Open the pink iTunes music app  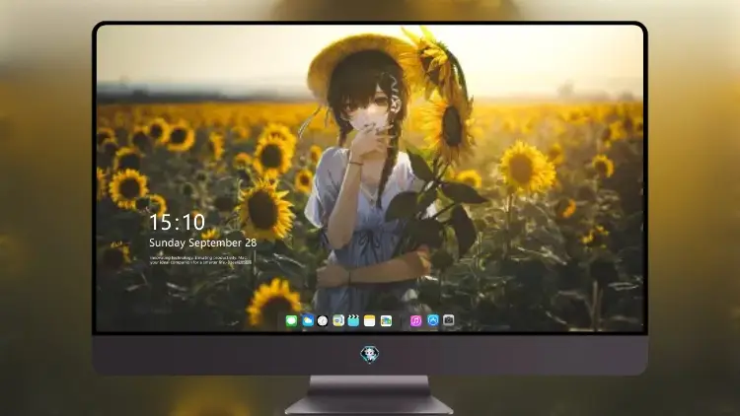[x=415, y=320]
